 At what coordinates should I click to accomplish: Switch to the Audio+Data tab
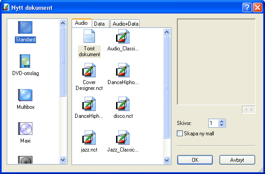point(125,23)
